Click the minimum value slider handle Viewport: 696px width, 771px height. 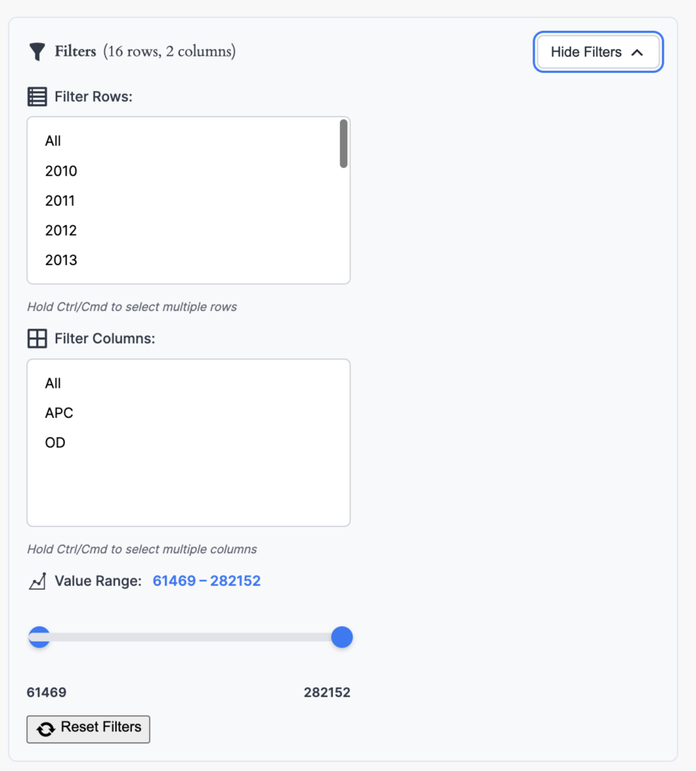coord(38,637)
